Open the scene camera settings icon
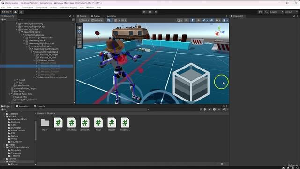Image resolution: width=300 pixels, height=169 pixels. (217, 20)
